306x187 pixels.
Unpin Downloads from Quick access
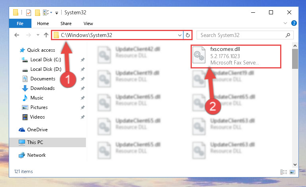83,88
